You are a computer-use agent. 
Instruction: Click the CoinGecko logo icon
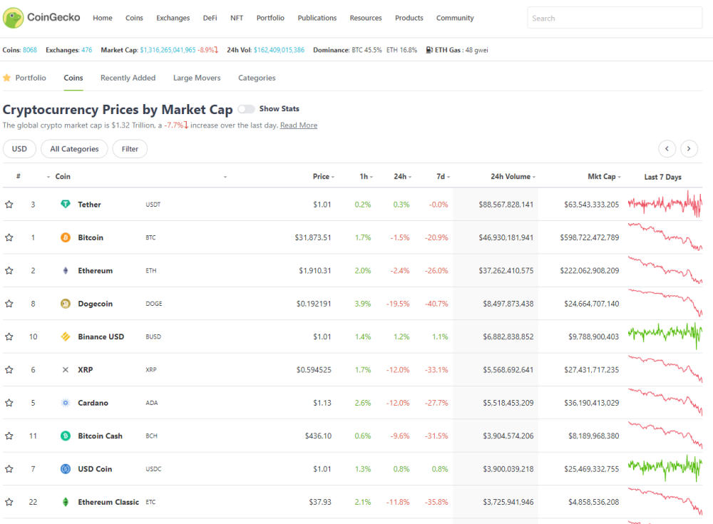pos(13,18)
